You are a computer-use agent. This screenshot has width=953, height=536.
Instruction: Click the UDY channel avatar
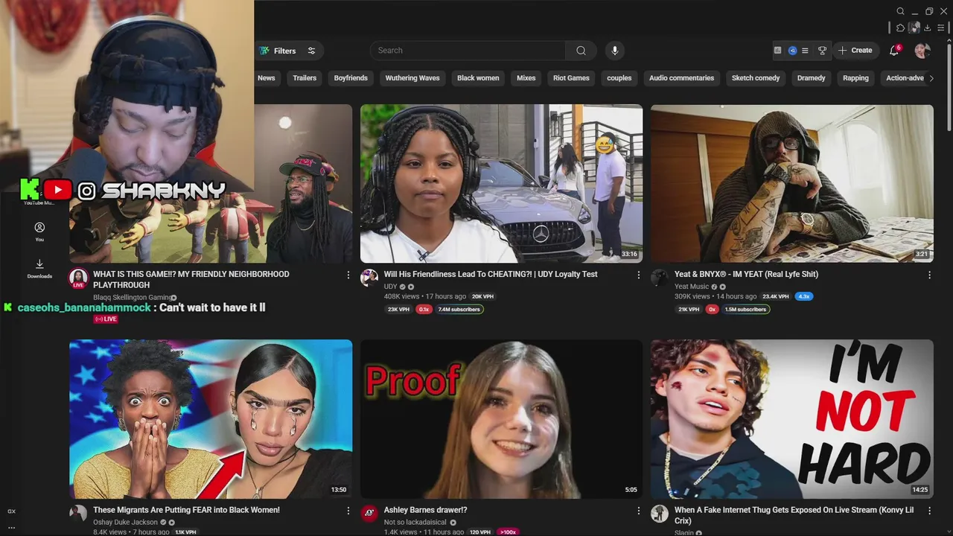(369, 278)
